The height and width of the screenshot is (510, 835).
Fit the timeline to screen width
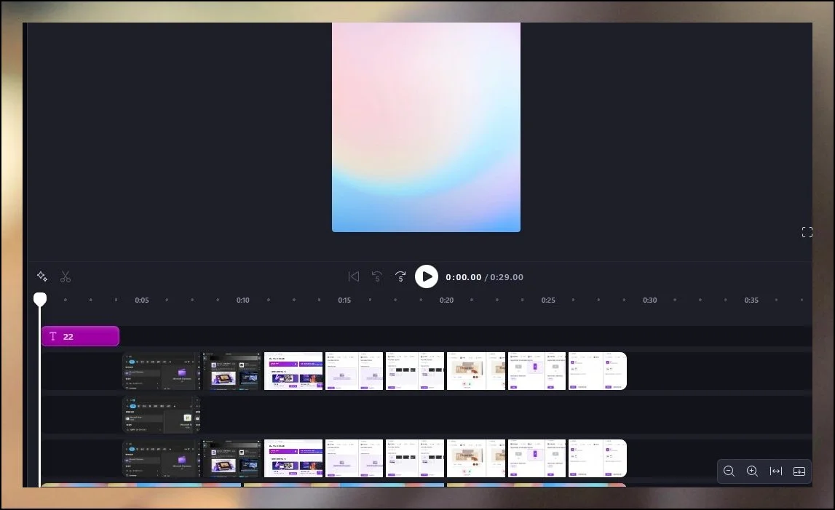[776, 471]
